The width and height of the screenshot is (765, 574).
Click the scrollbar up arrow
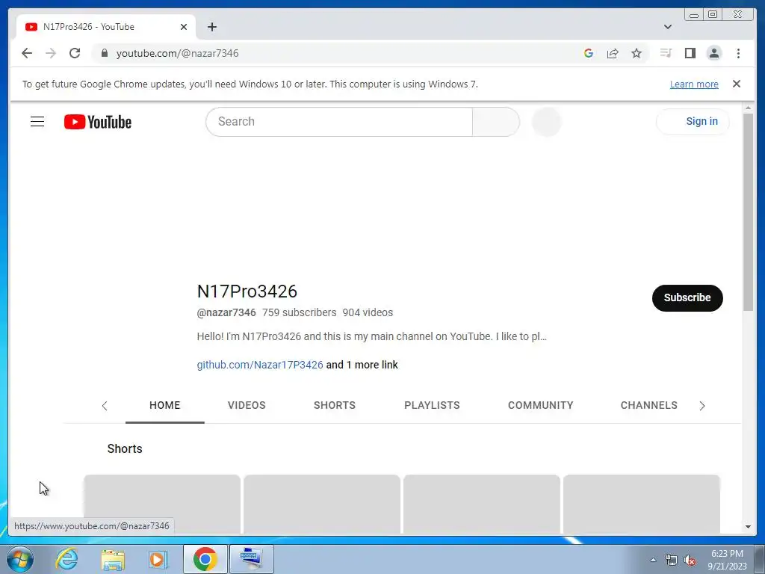pyautogui.click(x=748, y=108)
